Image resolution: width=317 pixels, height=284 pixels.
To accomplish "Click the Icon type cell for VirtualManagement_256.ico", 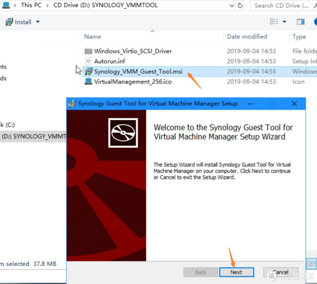I will (298, 82).
